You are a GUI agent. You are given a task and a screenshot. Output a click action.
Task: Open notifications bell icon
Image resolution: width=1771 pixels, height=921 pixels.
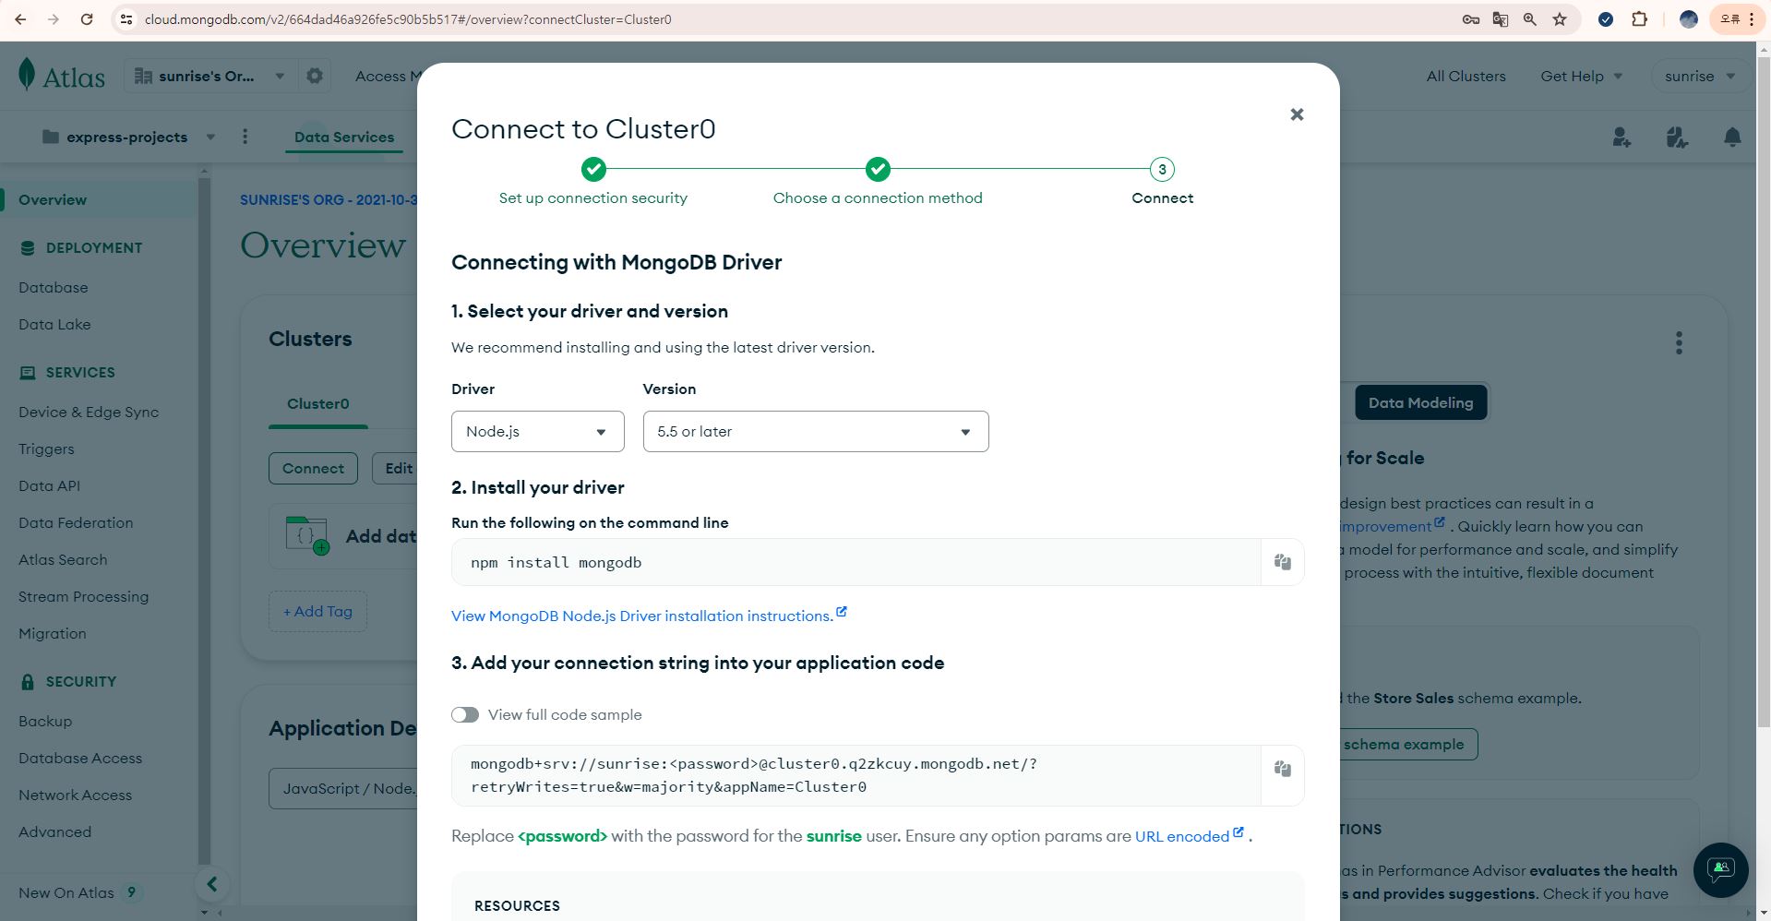(x=1732, y=138)
